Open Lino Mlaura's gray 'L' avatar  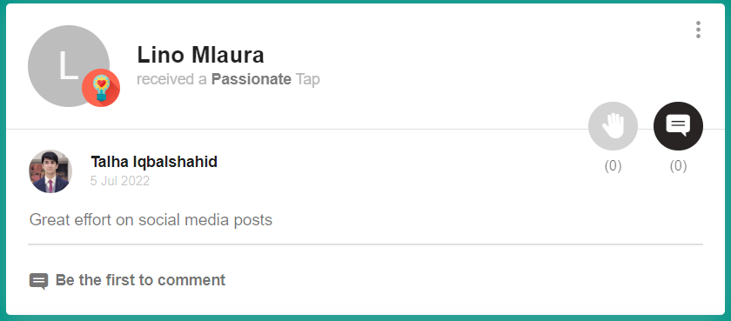point(69,66)
